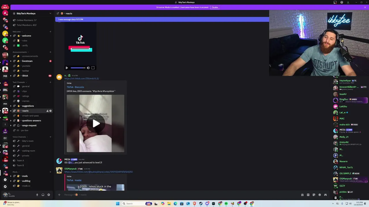Open Spotify from the taskbar
Screen dimensions: 369x207
tap(226, 204)
